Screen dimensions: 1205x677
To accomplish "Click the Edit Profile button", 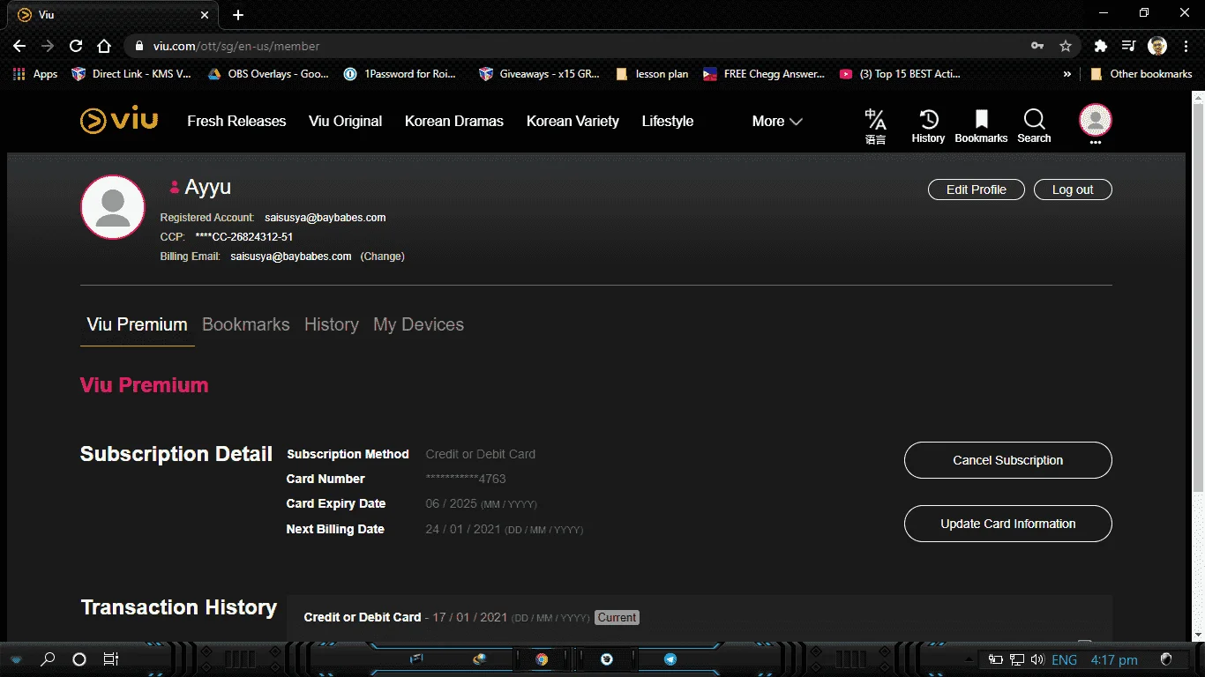I will 976,190.
